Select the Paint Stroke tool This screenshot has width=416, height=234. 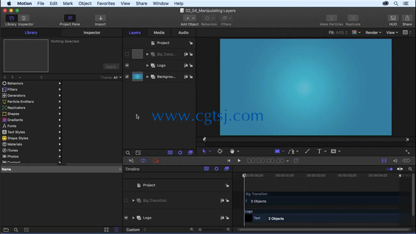(307, 151)
